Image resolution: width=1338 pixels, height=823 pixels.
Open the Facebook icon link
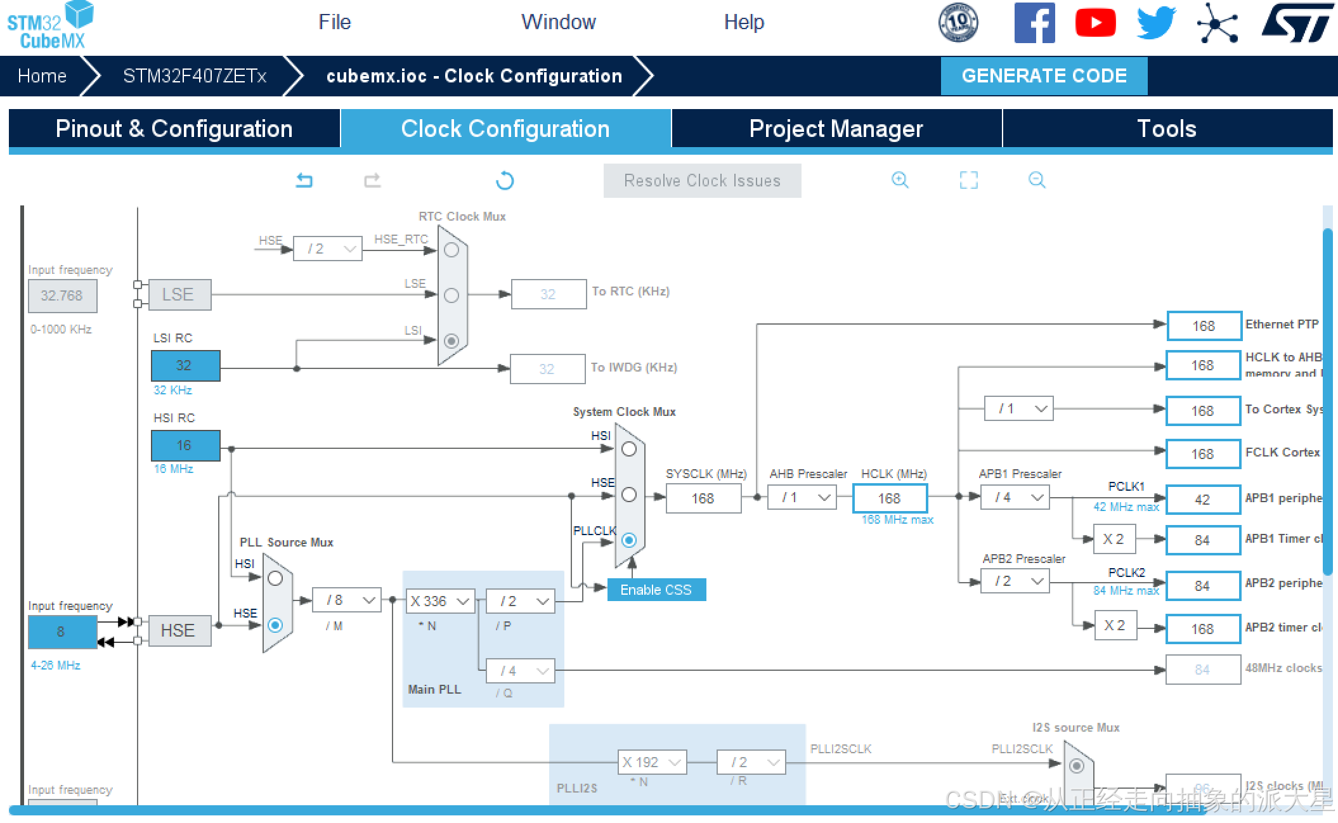(x=1034, y=23)
